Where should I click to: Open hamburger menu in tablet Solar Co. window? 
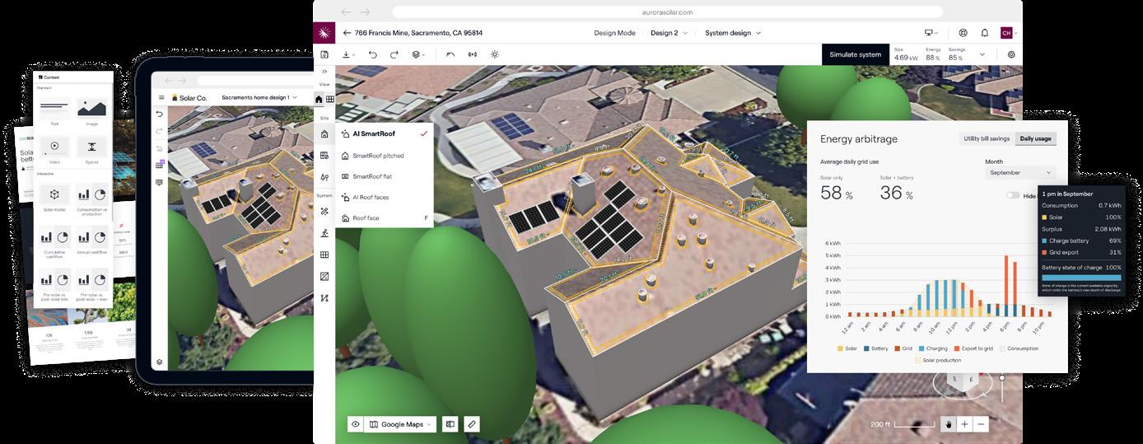point(161,97)
